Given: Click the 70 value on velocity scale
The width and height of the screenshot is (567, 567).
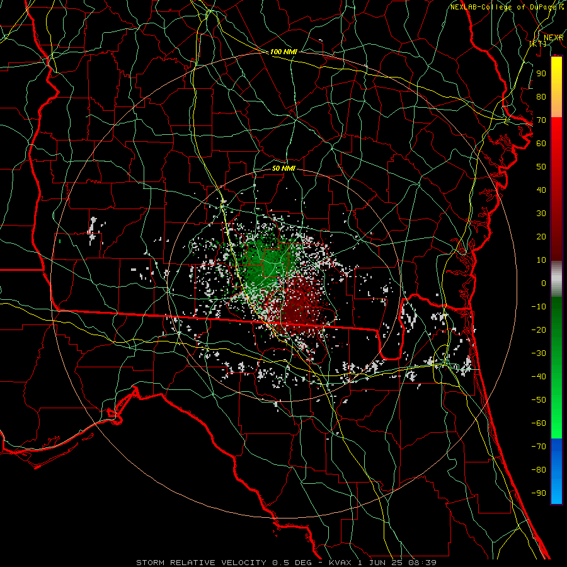Looking at the screenshot, I should coord(541,120).
